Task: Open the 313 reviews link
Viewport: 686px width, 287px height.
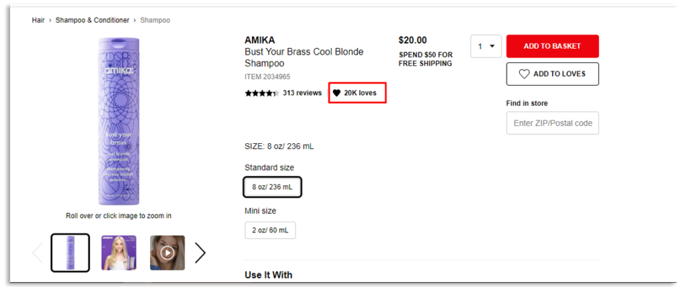Action: coord(302,93)
